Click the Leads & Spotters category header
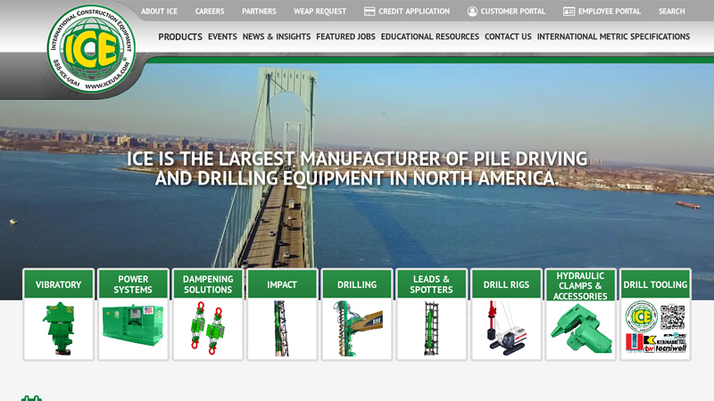The height and width of the screenshot is (401, 714). pos(431,285)
